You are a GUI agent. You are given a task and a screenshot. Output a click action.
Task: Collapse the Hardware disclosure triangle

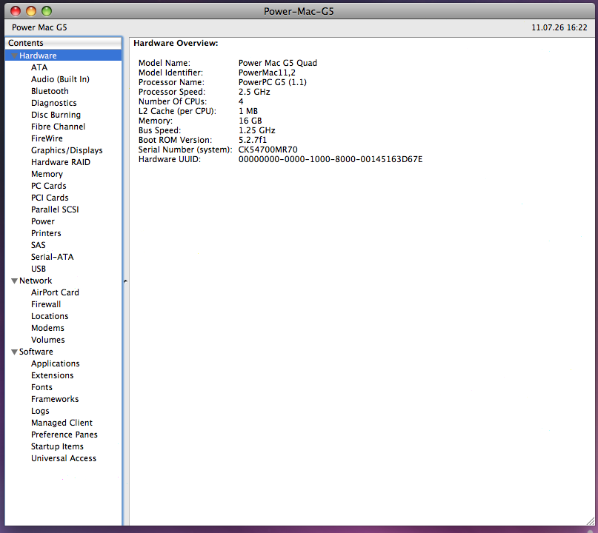(x=15, y=56)
